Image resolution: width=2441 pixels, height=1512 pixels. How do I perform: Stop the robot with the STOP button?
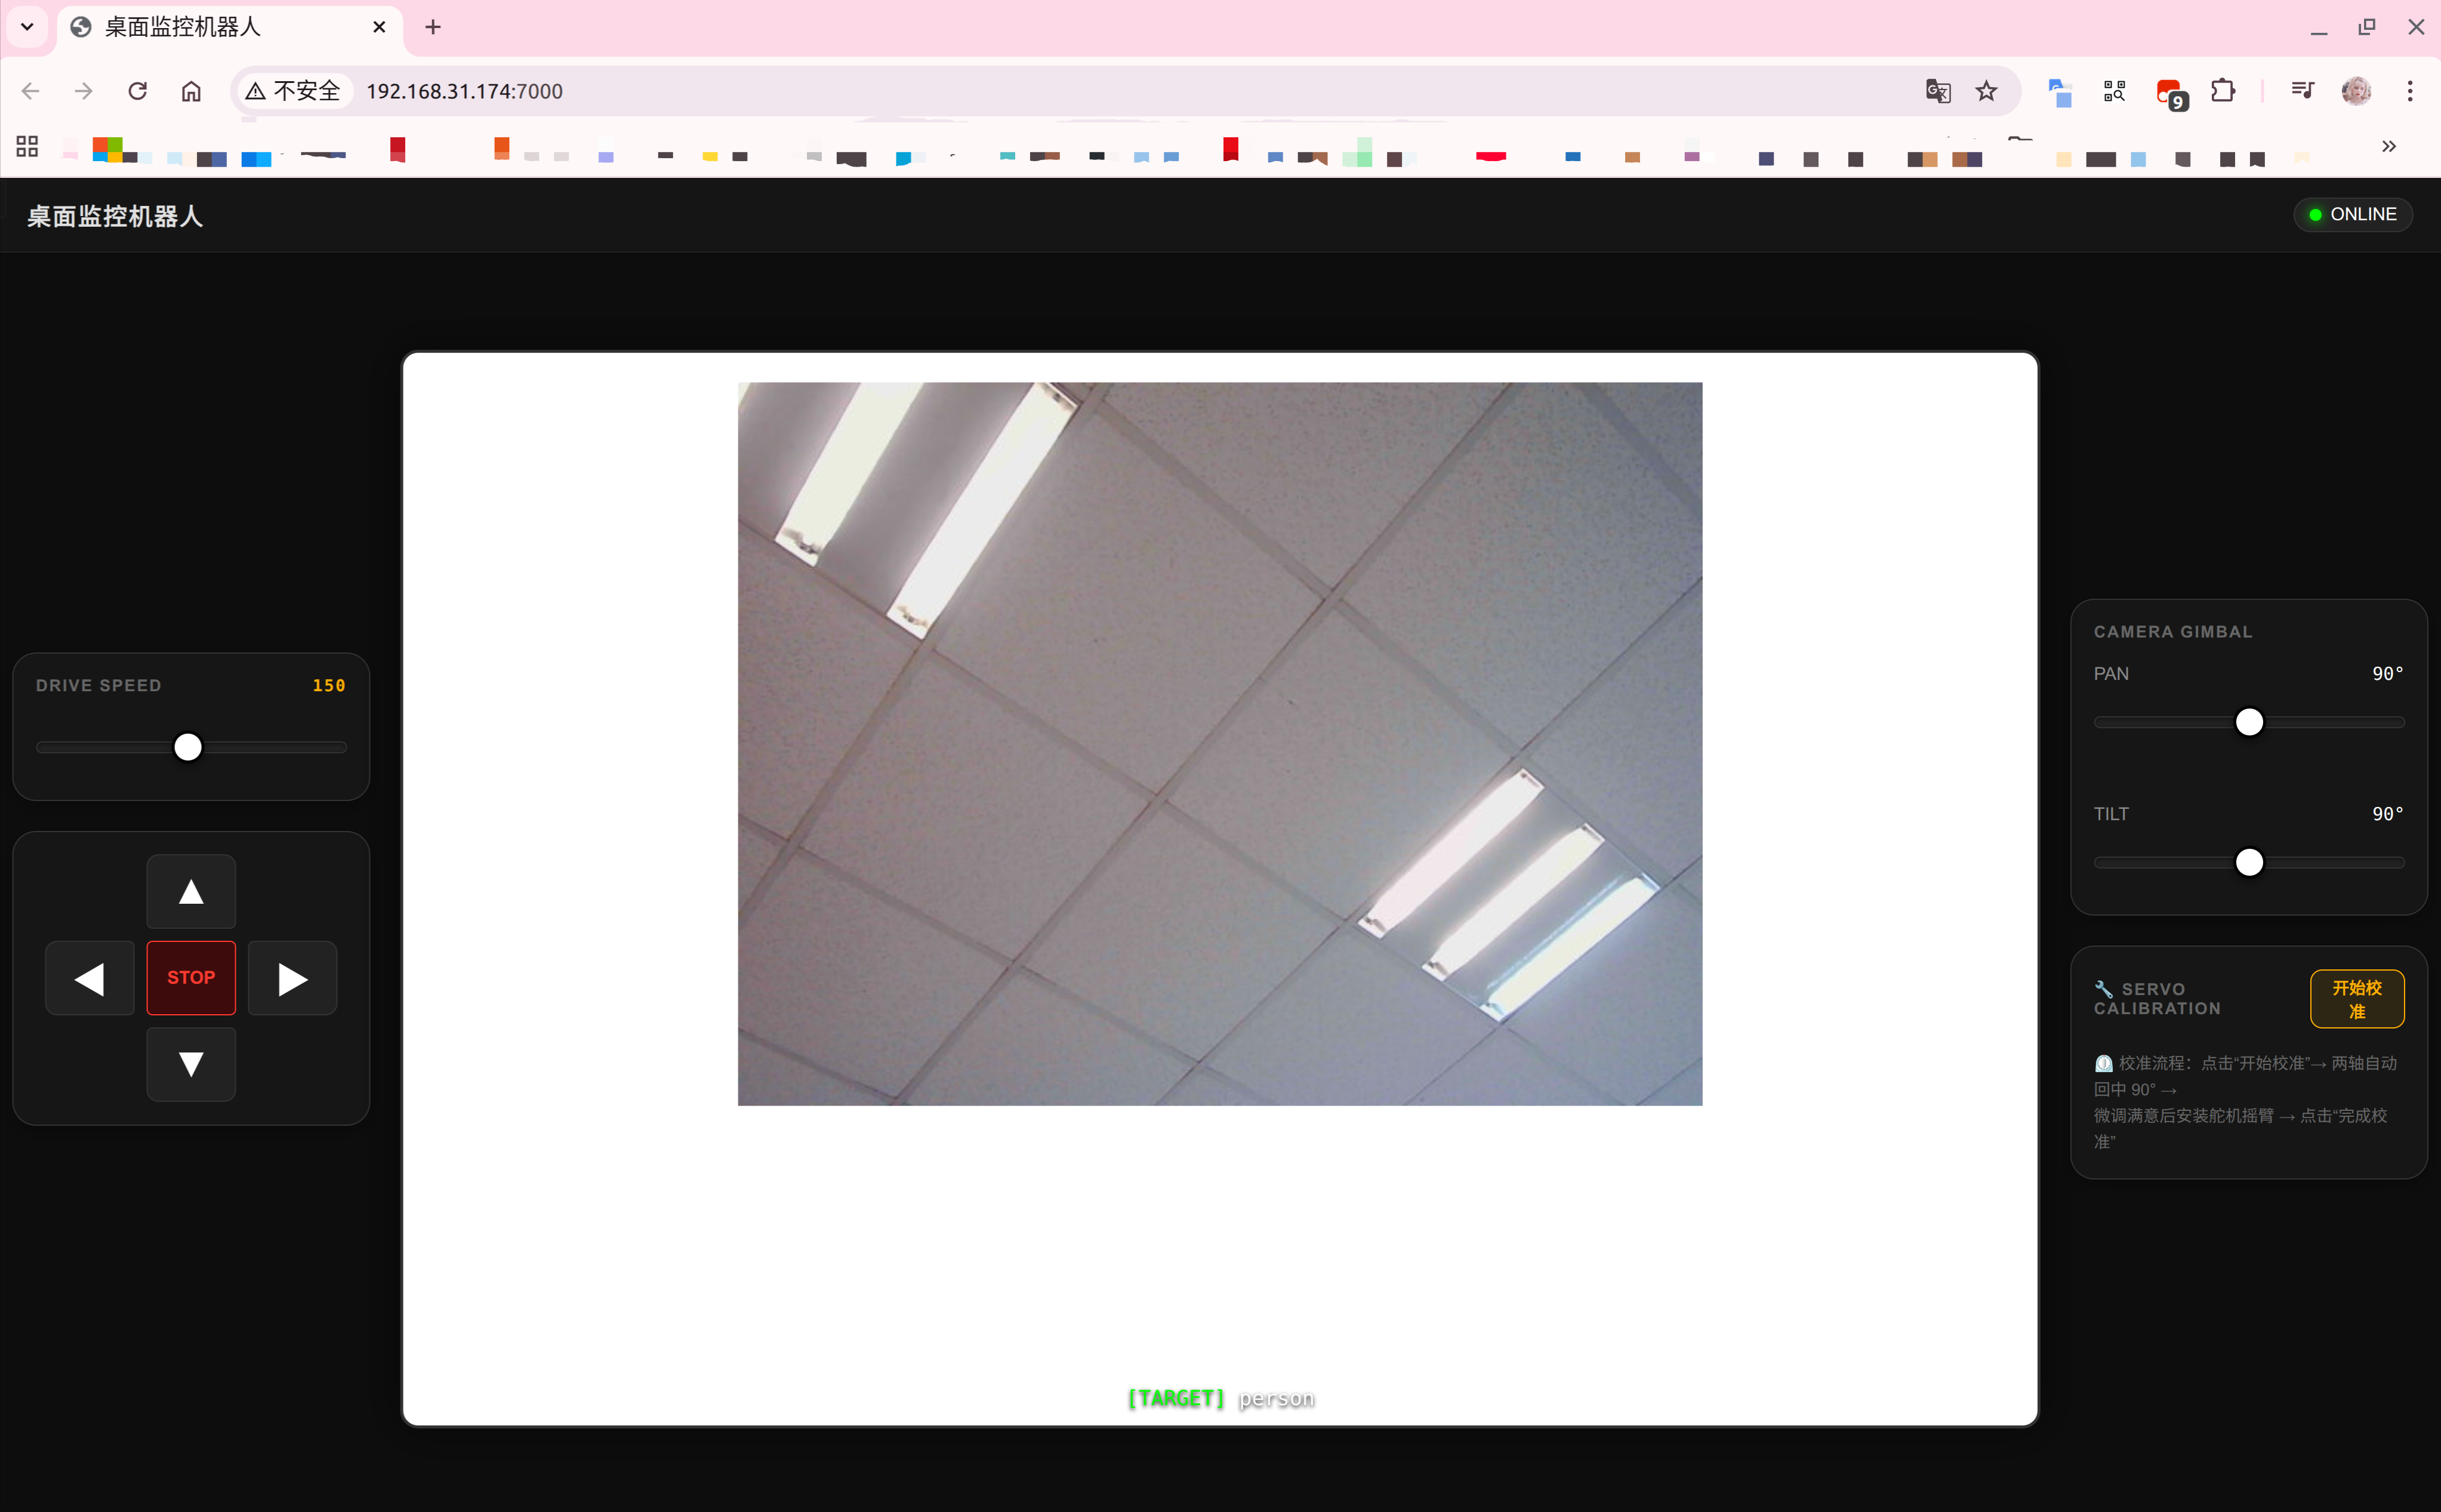click(191, 978)
